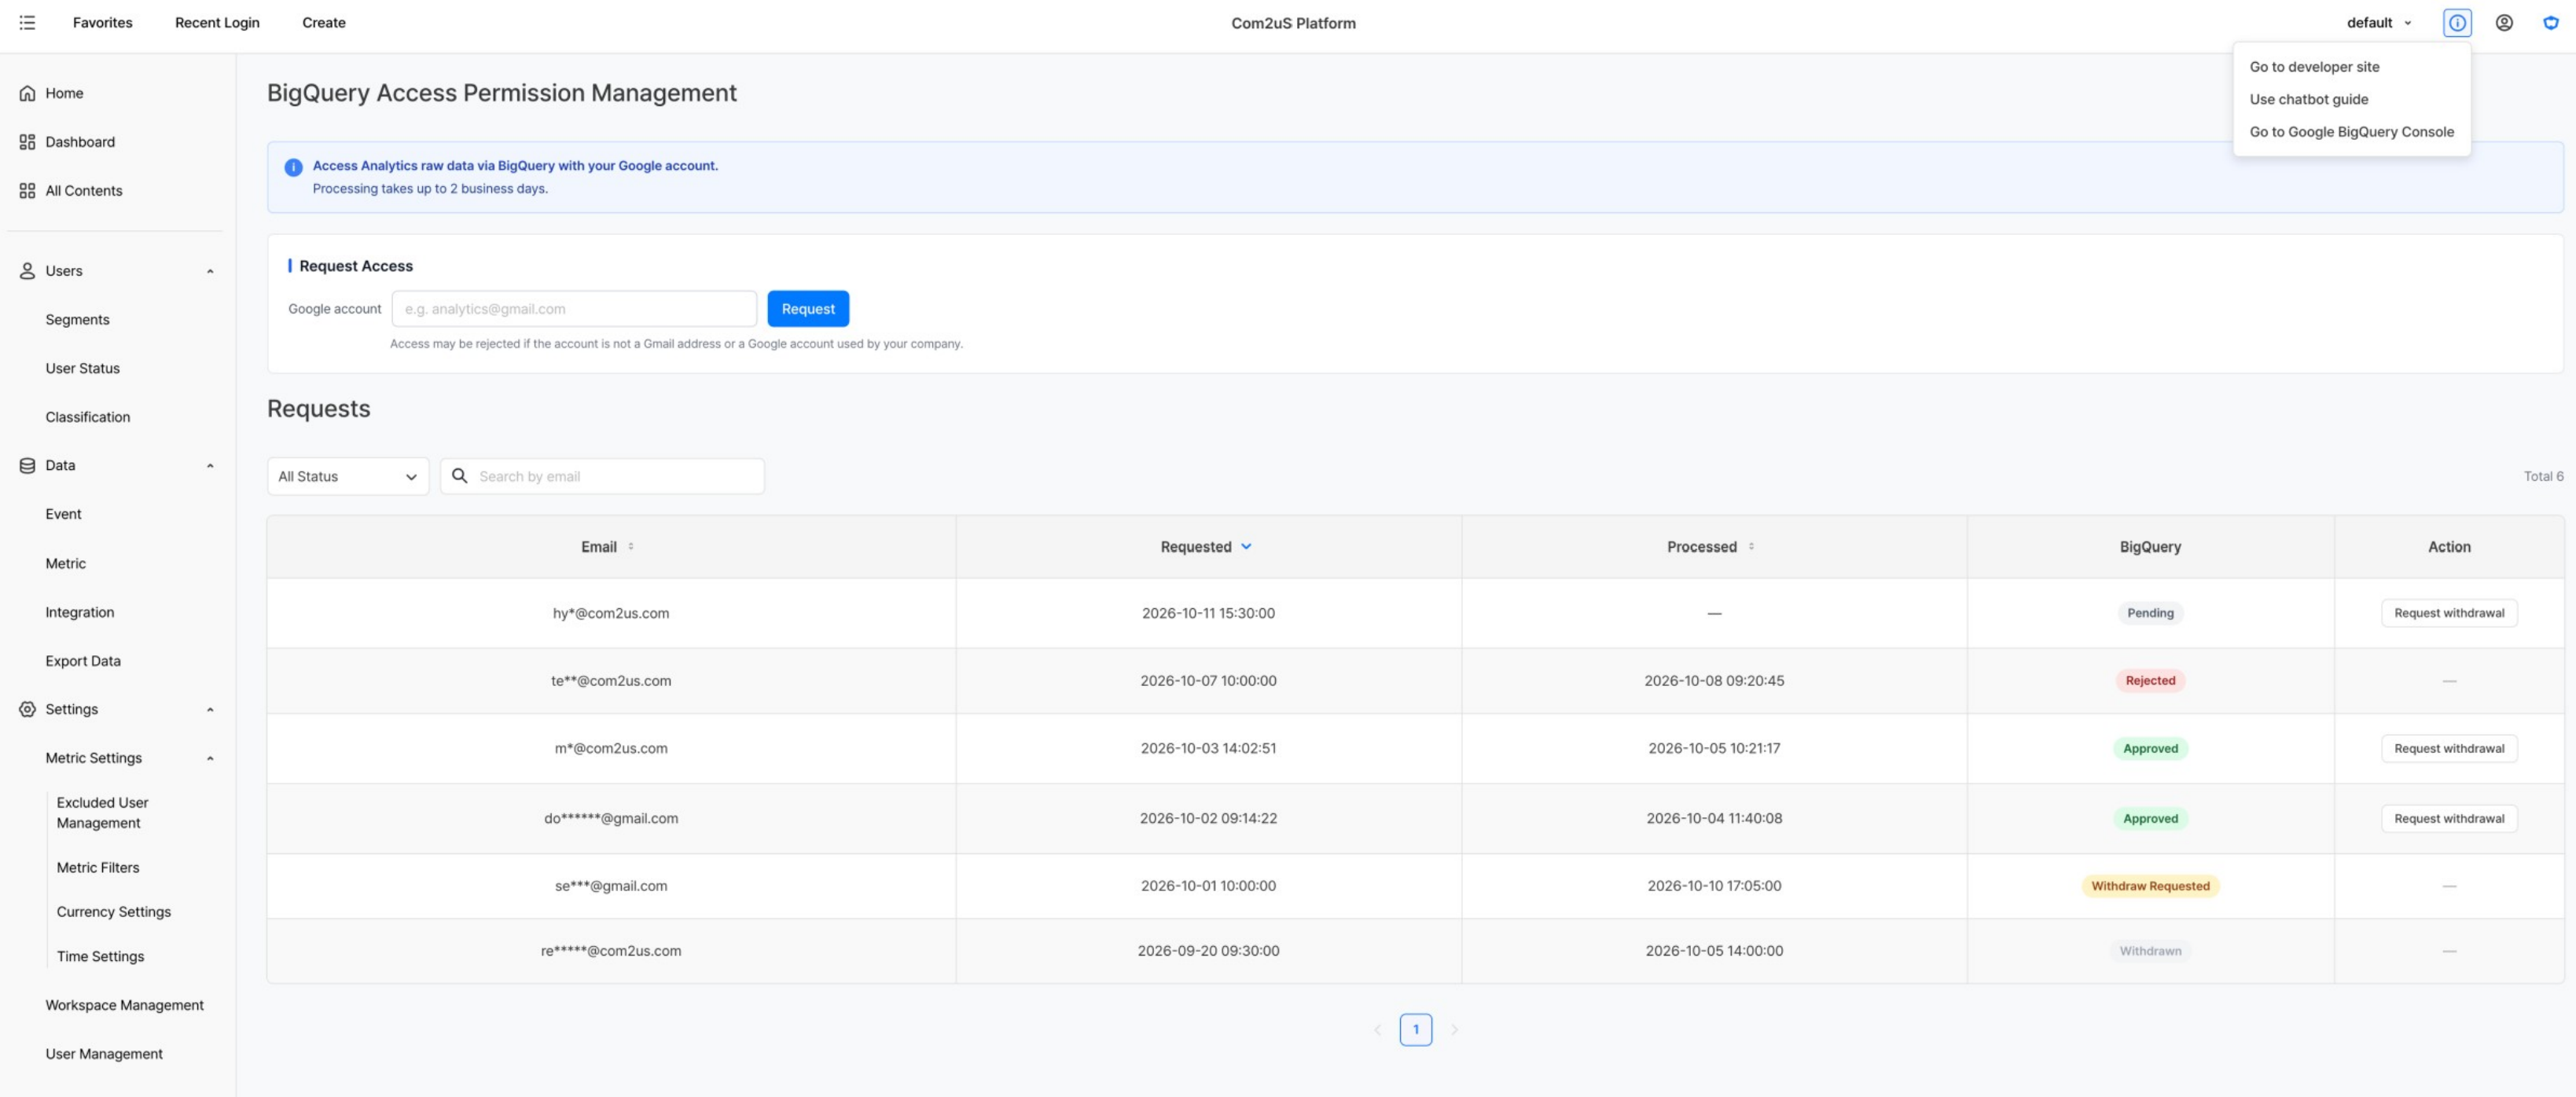Open User Status in sidebar
This screenshot has height=1097, width=2576.
82,368
